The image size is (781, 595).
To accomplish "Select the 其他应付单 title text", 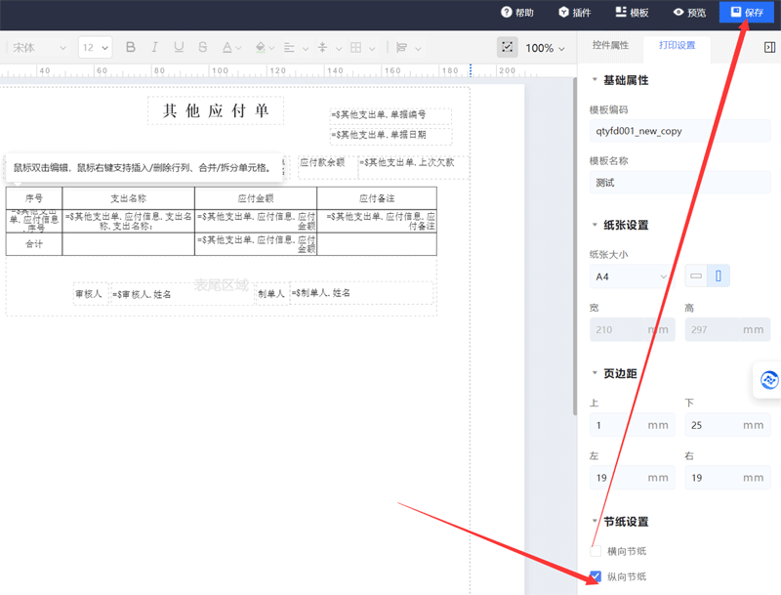I will (216, 110).
